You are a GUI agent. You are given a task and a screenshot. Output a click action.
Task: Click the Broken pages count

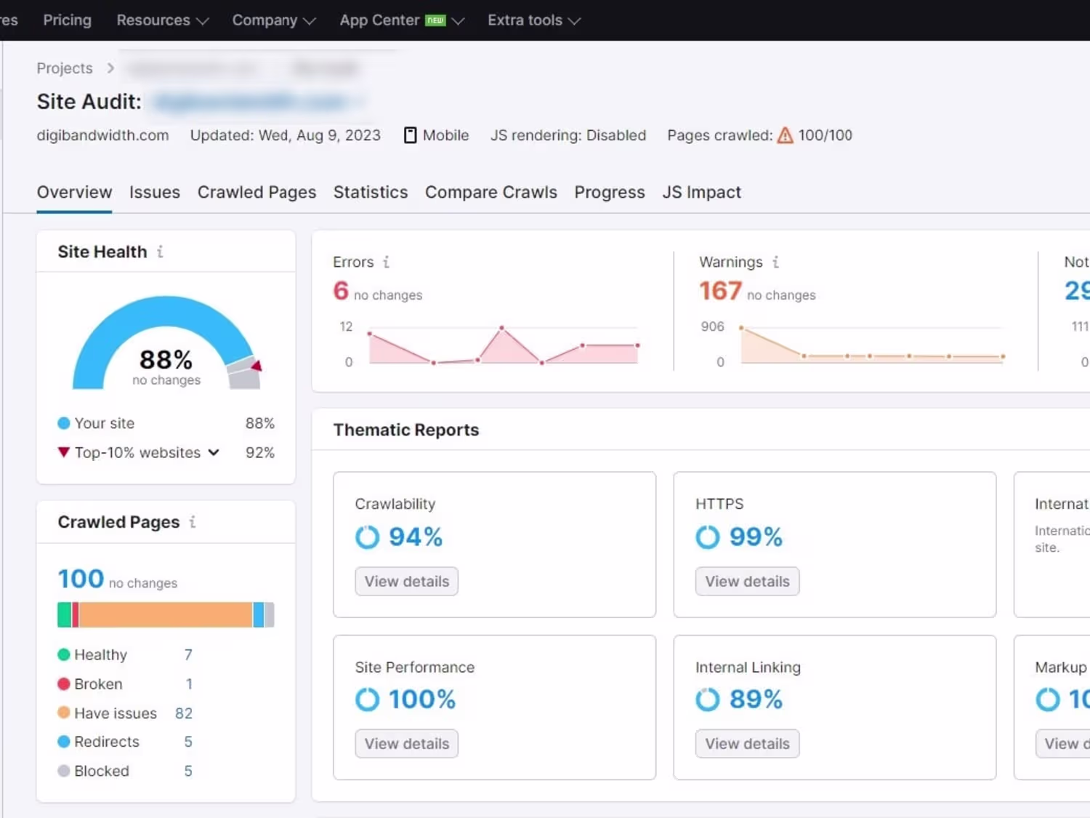click(189, 684)
